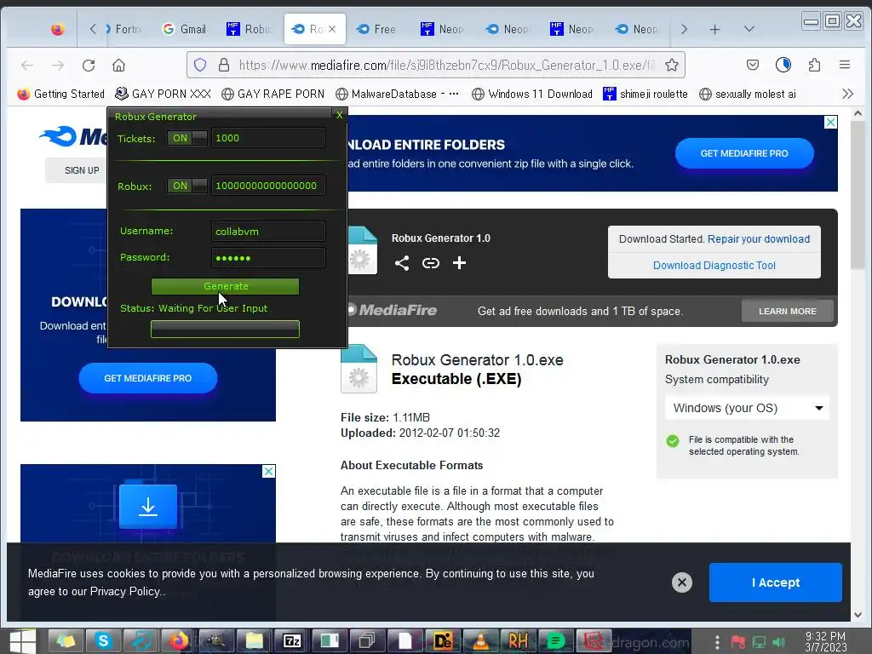This screenshot has width=872, height=654.
Task: Click the Robux amount field
Action: 268,186
